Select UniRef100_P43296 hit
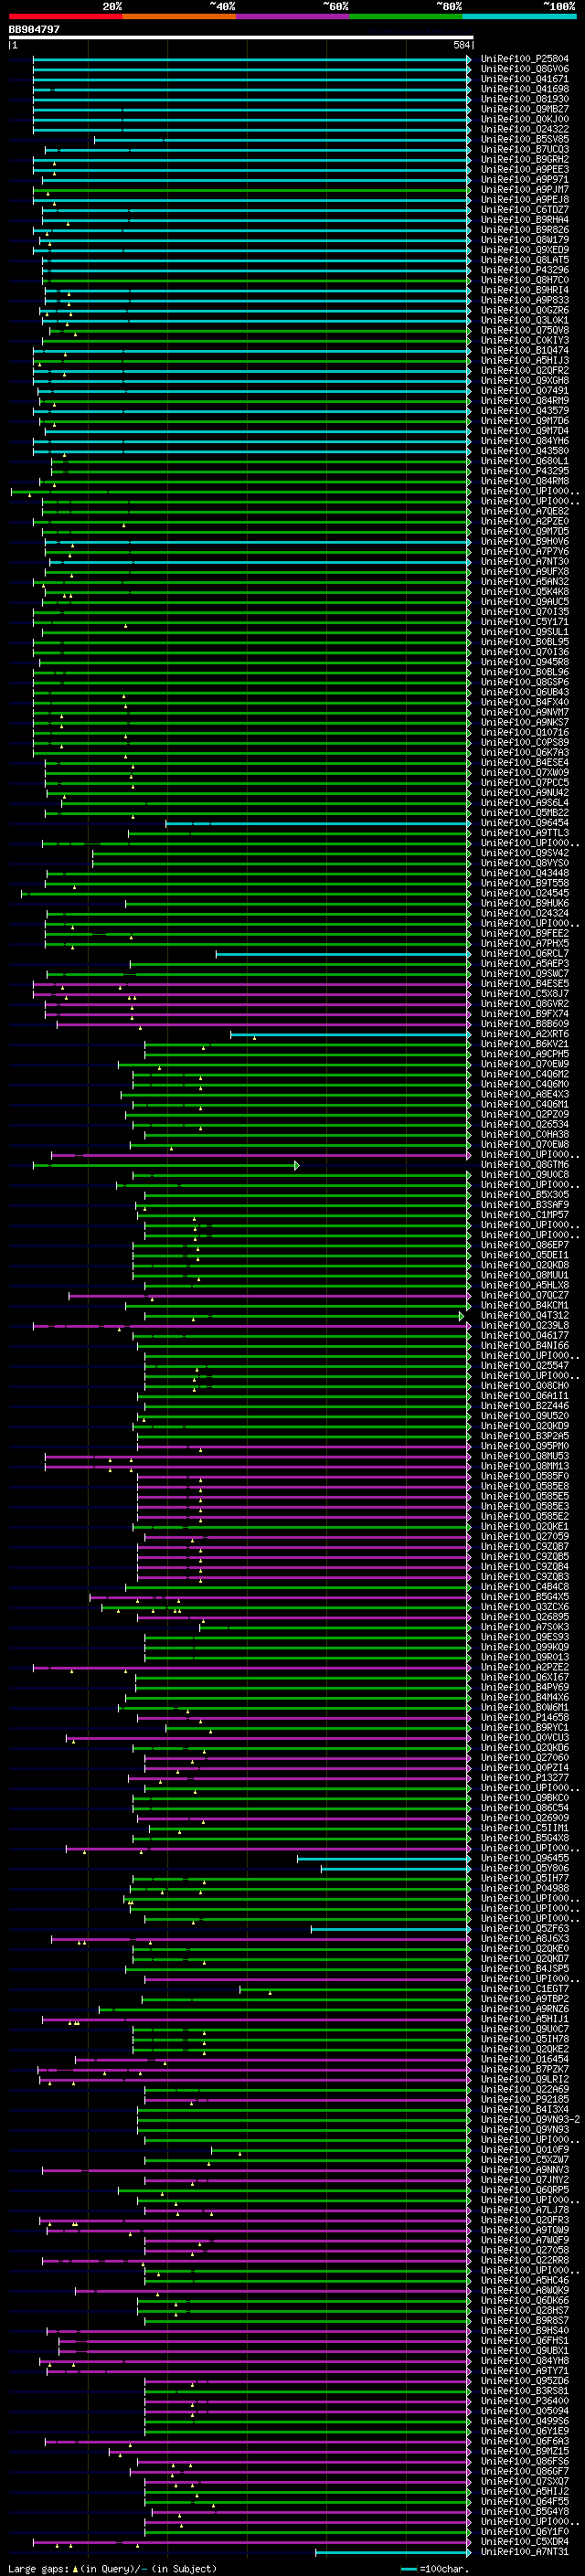The image size is (585, 2576). [524, 270]
